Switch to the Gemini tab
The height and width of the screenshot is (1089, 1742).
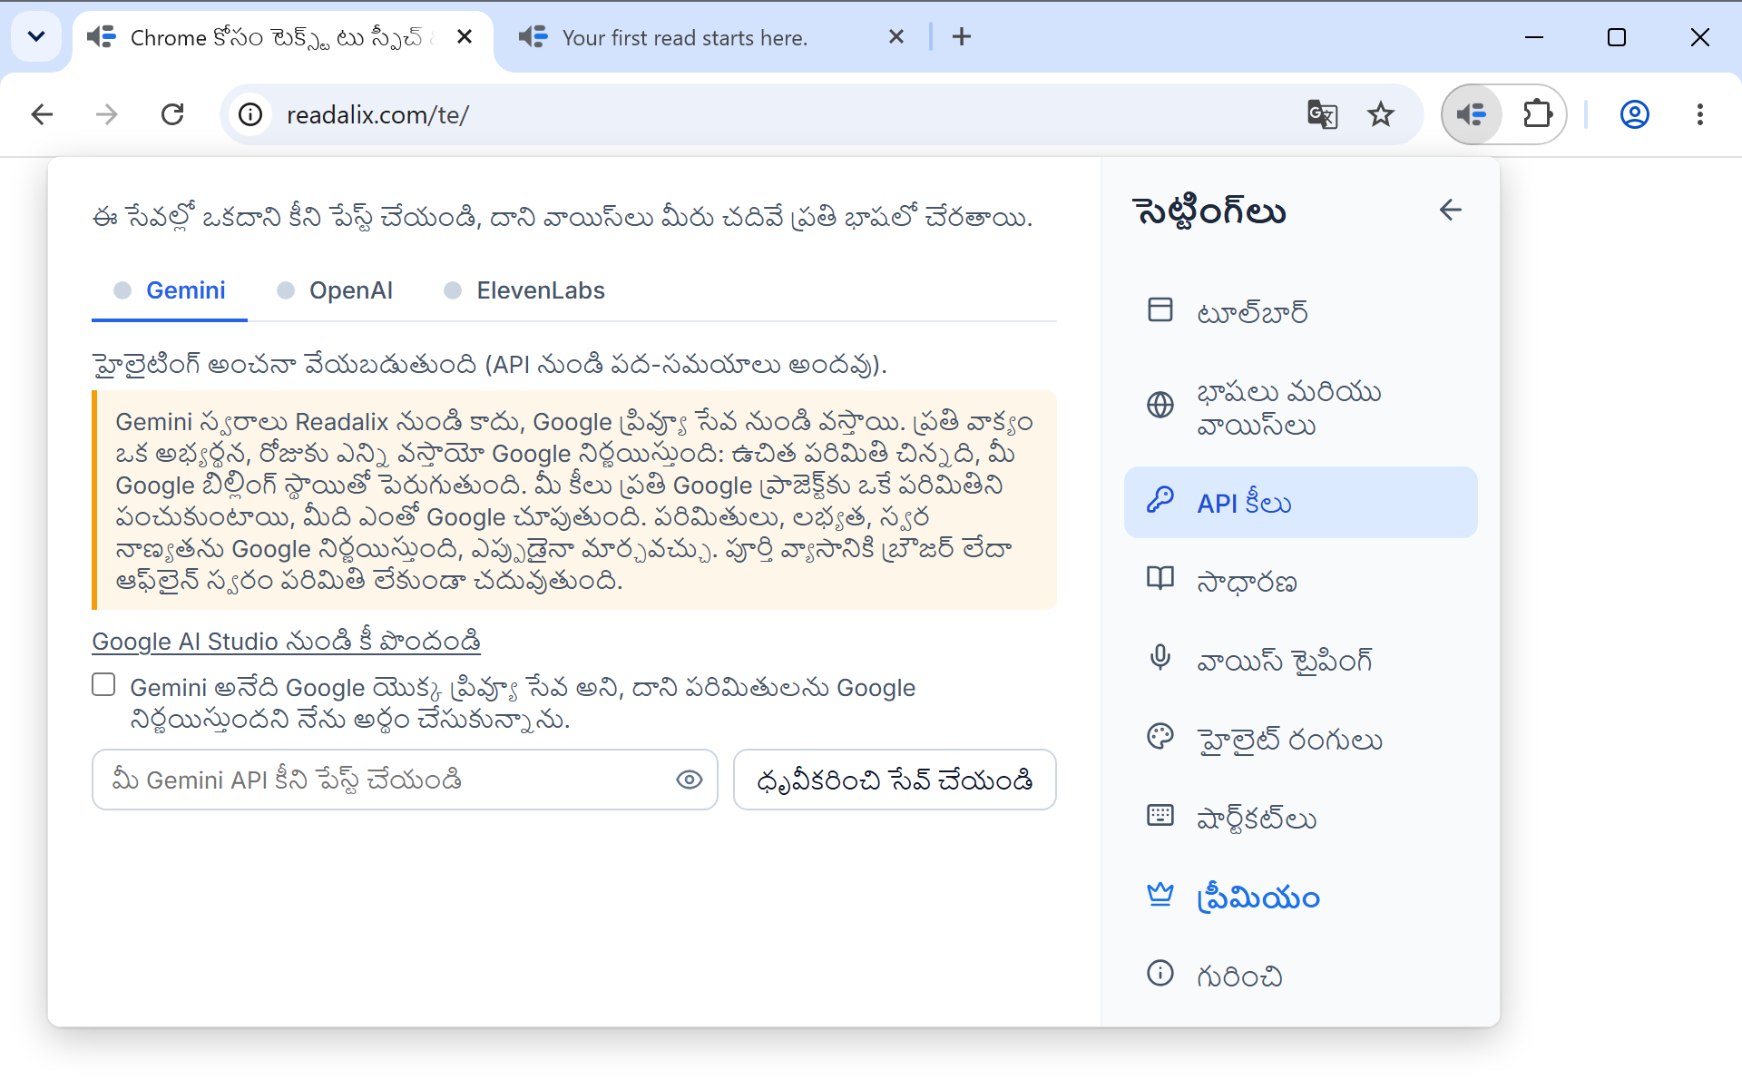click(x=170, y=290)
